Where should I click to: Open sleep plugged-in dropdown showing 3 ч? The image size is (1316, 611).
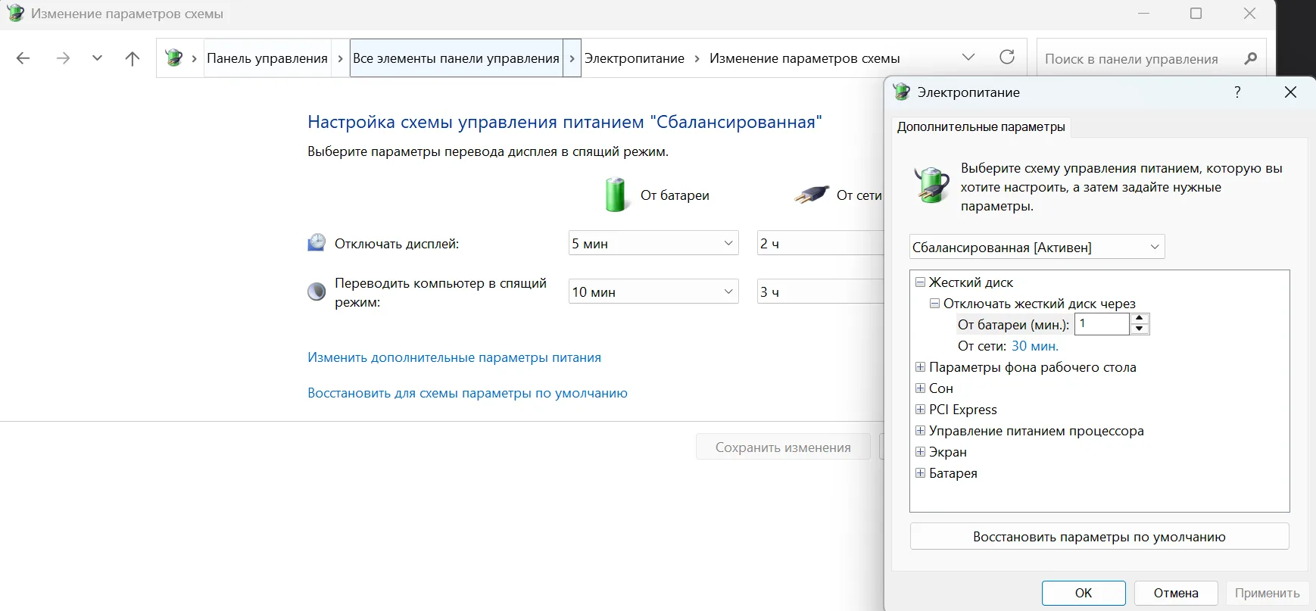(820, 291)
